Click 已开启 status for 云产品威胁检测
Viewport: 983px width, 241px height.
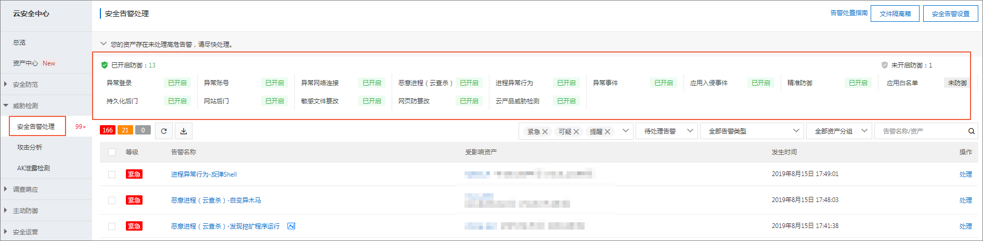566,101
